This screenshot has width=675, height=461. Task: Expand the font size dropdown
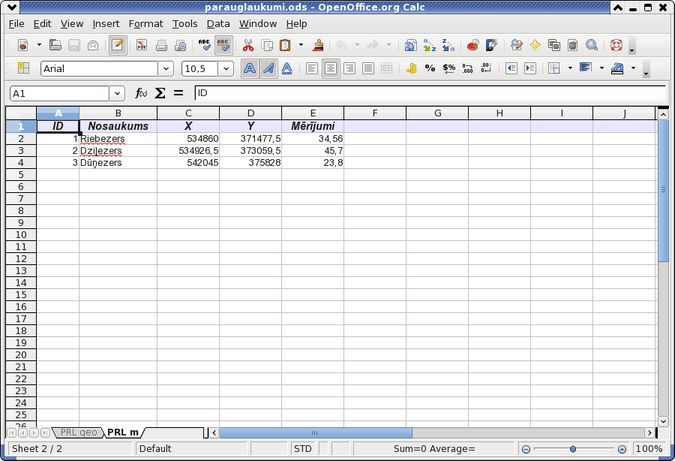click(226, 68)
